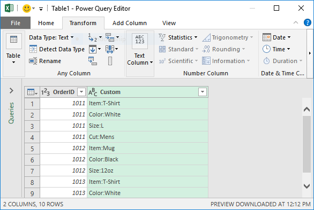This screenshot has width=314, height=210.
Task: Open the help question mark icon
Action: pos(308,22)
